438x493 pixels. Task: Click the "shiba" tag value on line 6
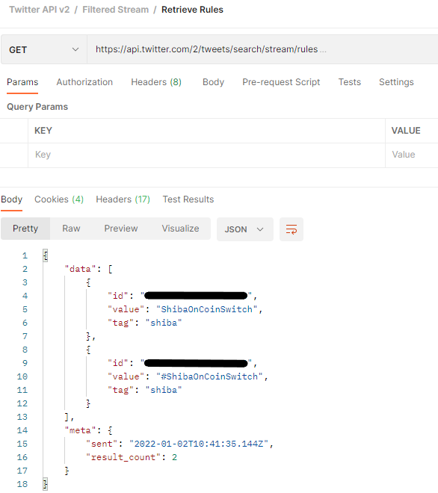pyautogui.click(x=164, y=323)
